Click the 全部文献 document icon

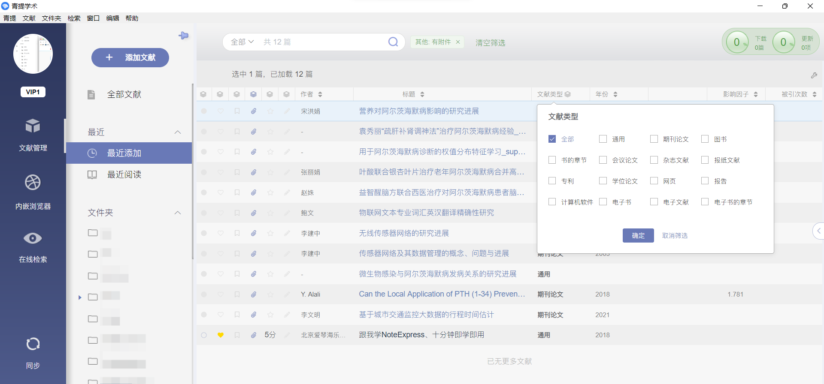(91, 94)
